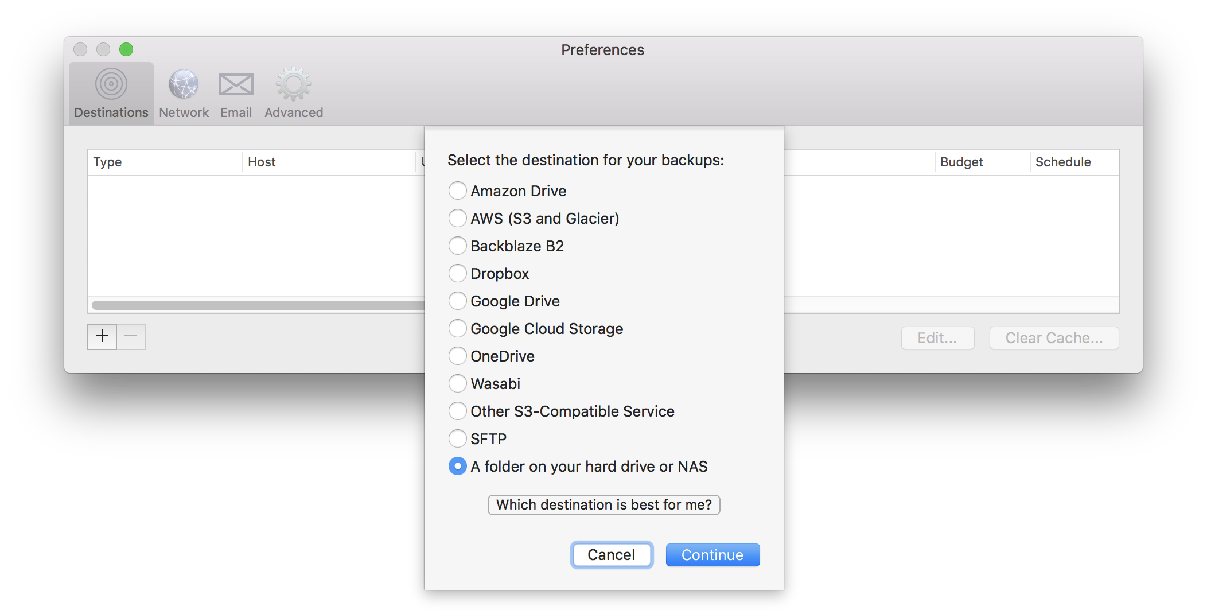The image size is (1207, 614).
Task: Open the Advanced preferences pane
Action: [294, 94]
